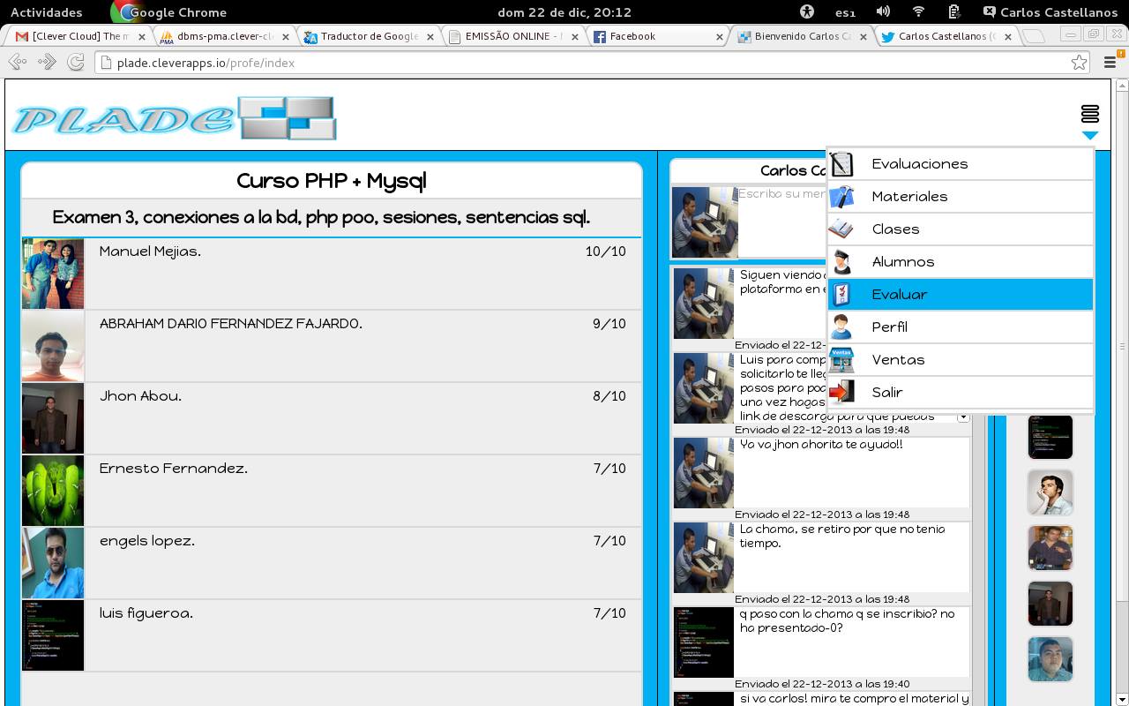Click the message input Escriba su mensaje
Viewport: 1129px width, 706px height.
point(781,221)
